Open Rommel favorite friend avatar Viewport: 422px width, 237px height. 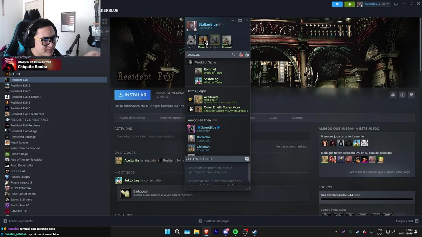(227, 40)
